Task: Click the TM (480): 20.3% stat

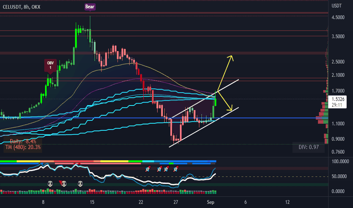Action: coord(23,147)
